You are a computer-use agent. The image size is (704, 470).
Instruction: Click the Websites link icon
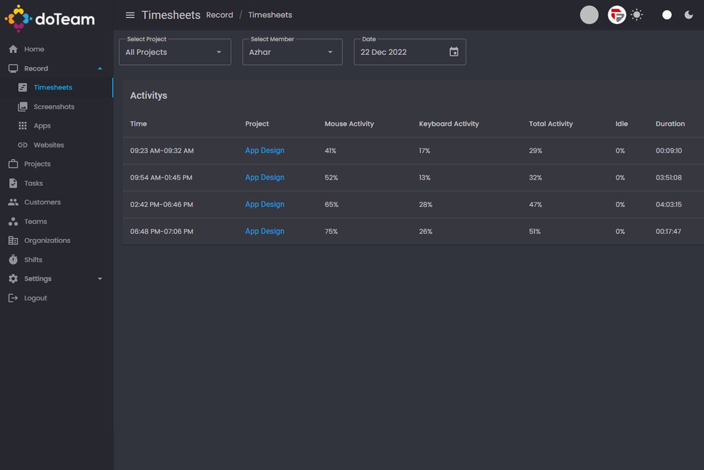[x=22, y=145]
